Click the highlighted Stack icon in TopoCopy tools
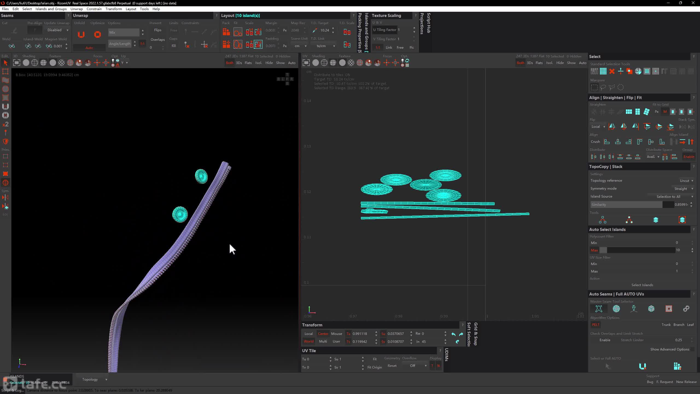 pos(682,220)
